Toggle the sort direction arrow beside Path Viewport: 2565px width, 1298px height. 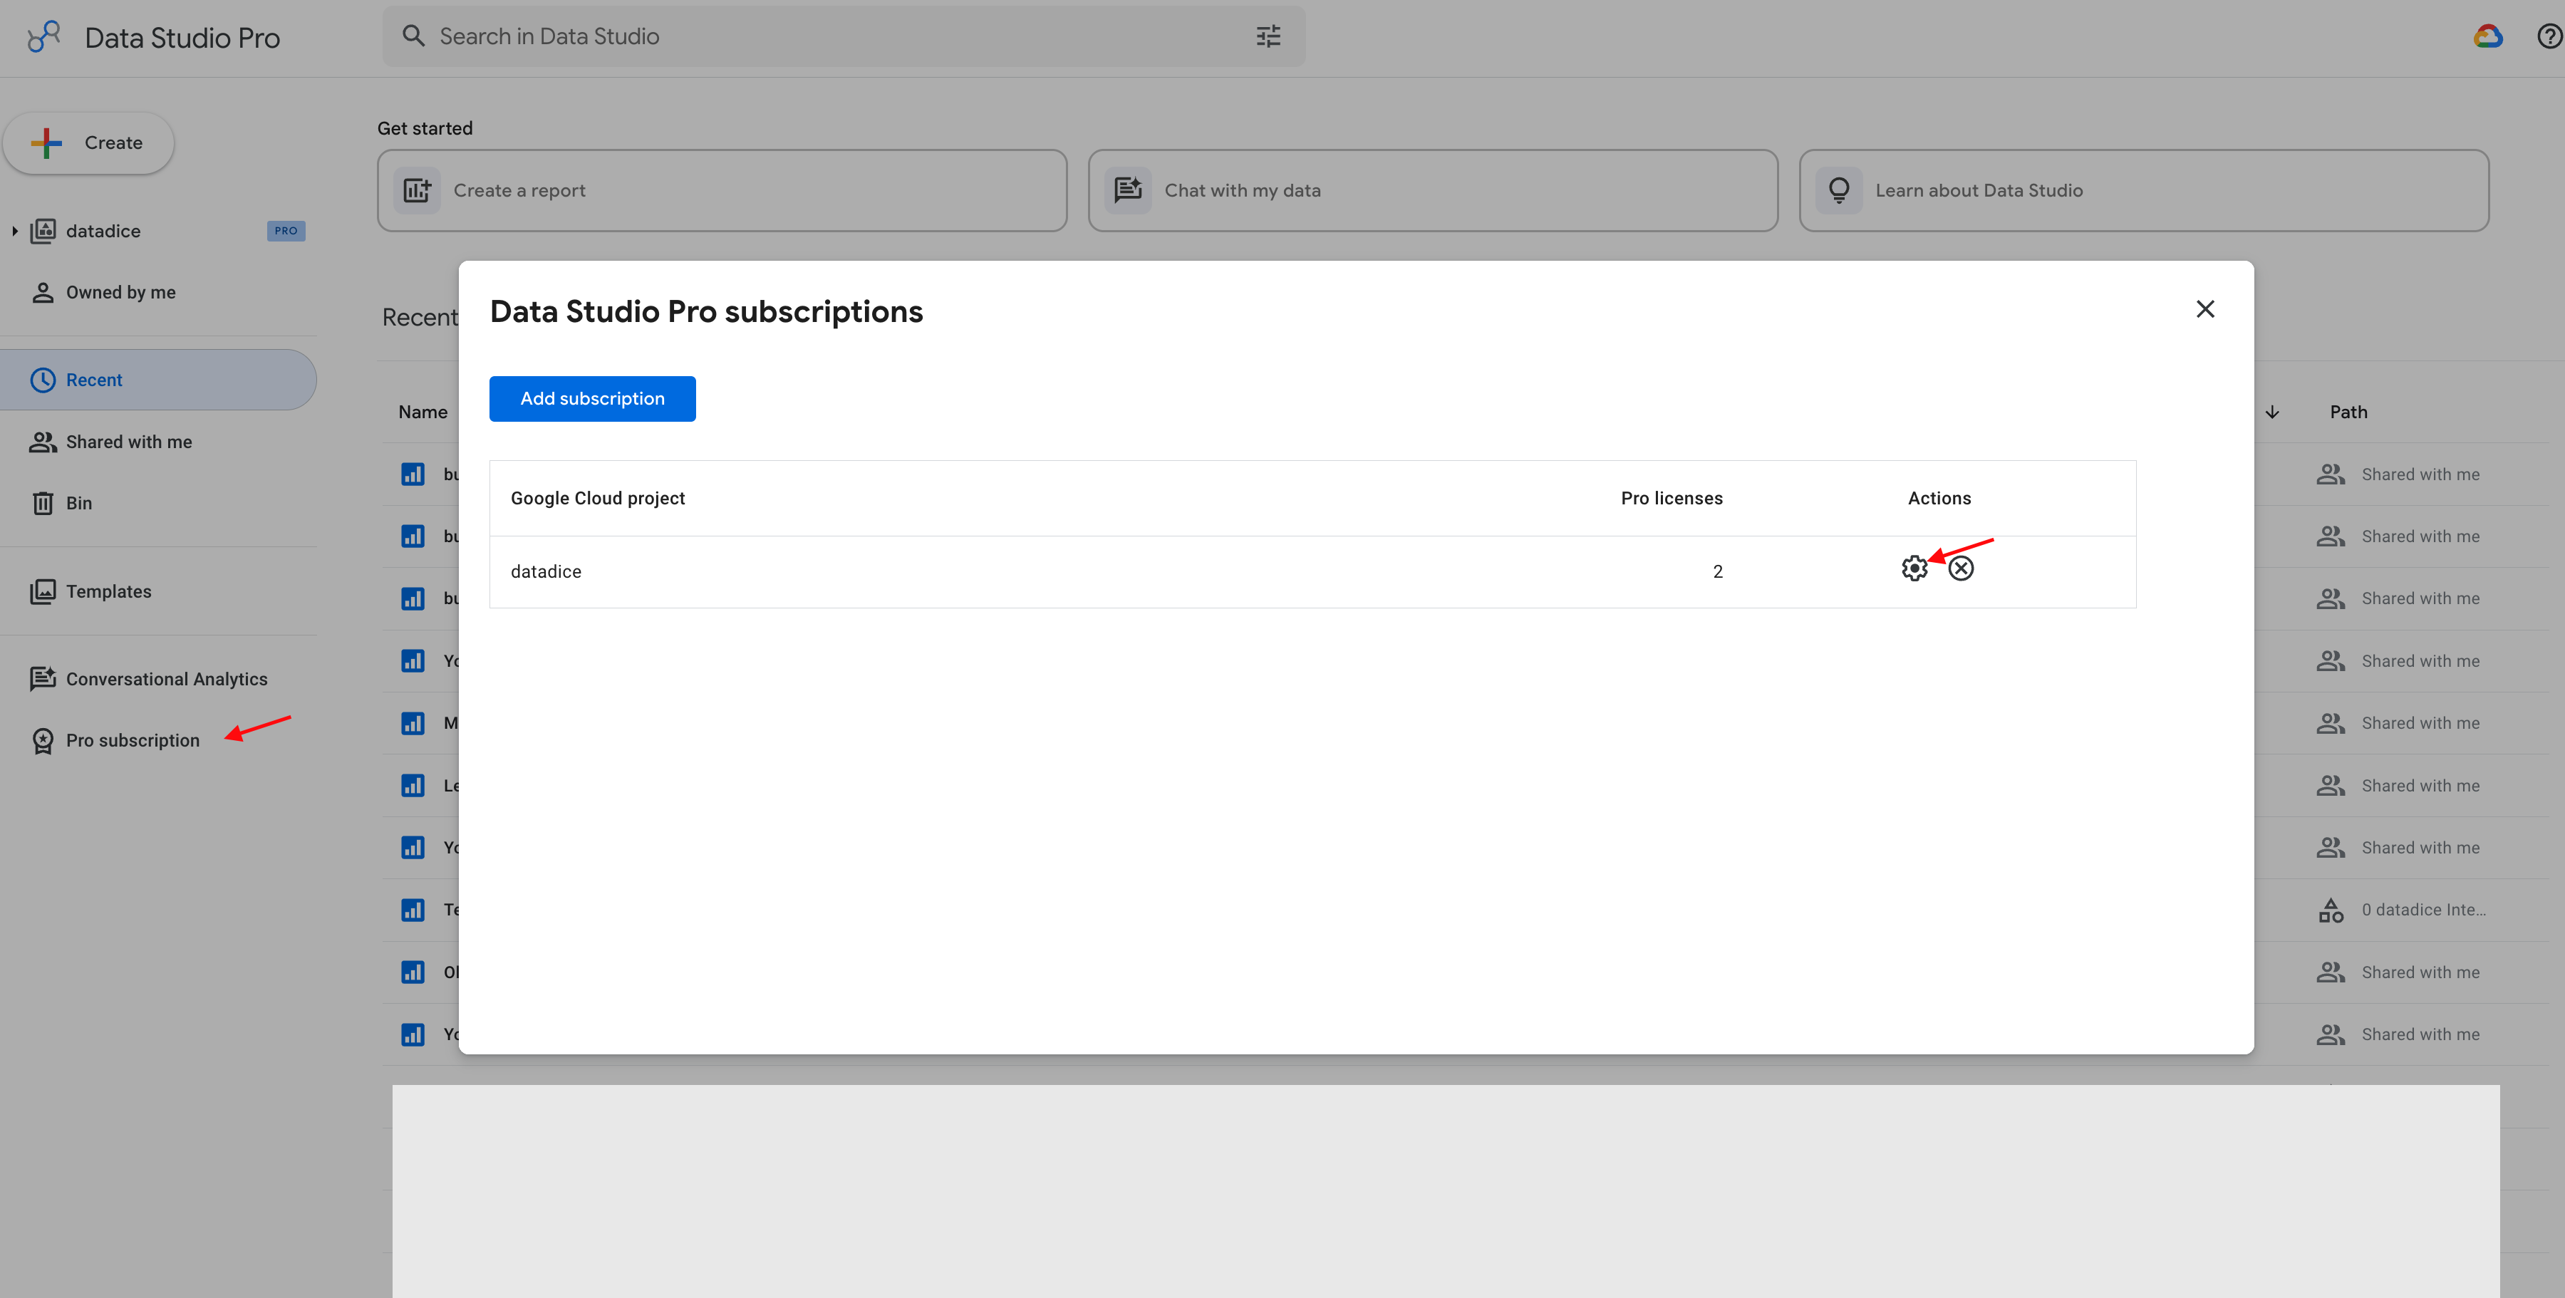pos(2271,412)
